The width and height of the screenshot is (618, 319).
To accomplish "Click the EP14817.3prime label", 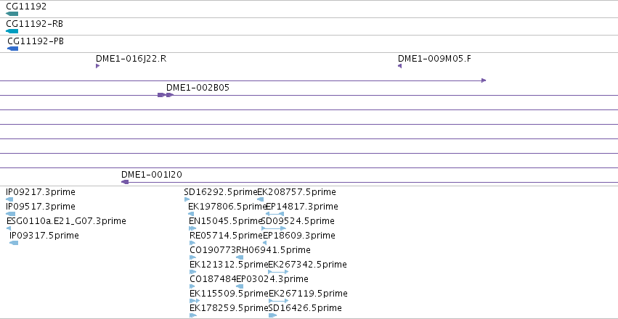I will click(x=302, y=207).
